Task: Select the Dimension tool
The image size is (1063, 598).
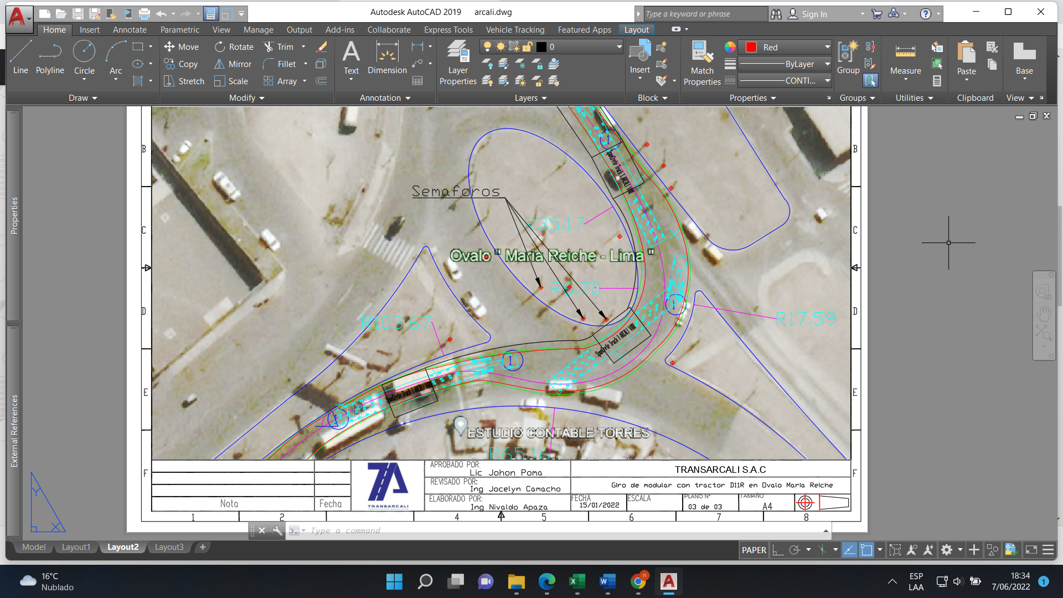Action: click(387, 58)
